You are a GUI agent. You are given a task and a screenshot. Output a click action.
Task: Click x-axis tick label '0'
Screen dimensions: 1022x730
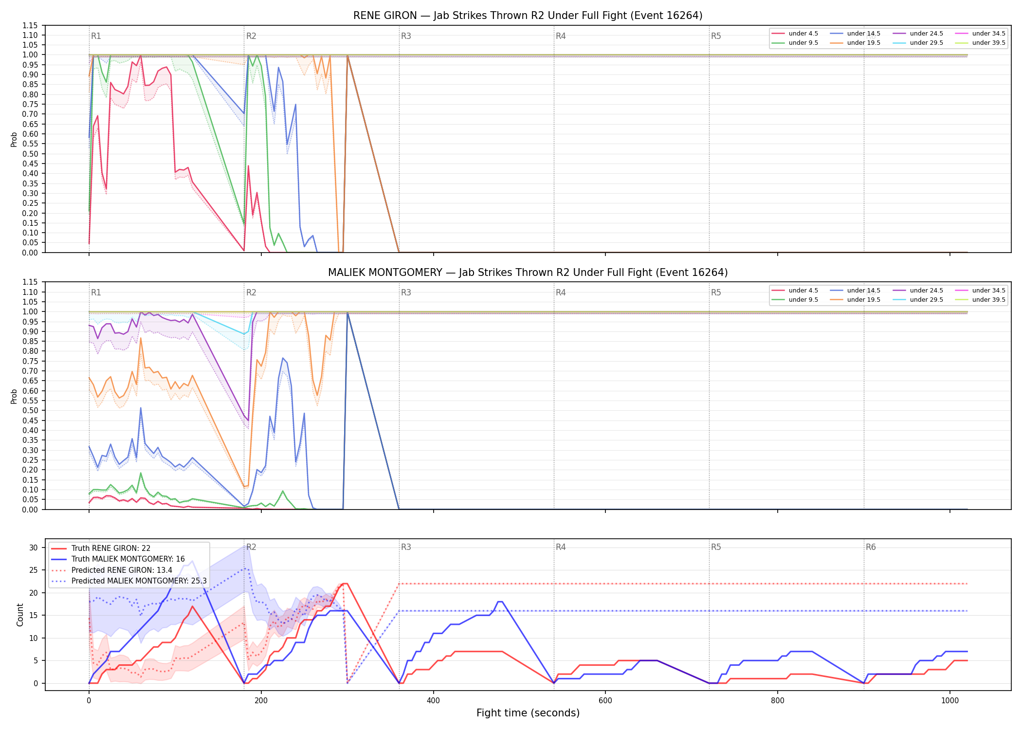click(x=89, y=701)
